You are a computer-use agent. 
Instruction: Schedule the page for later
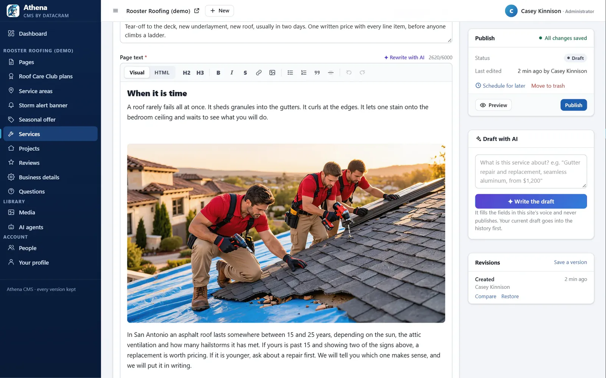point(500,86)
